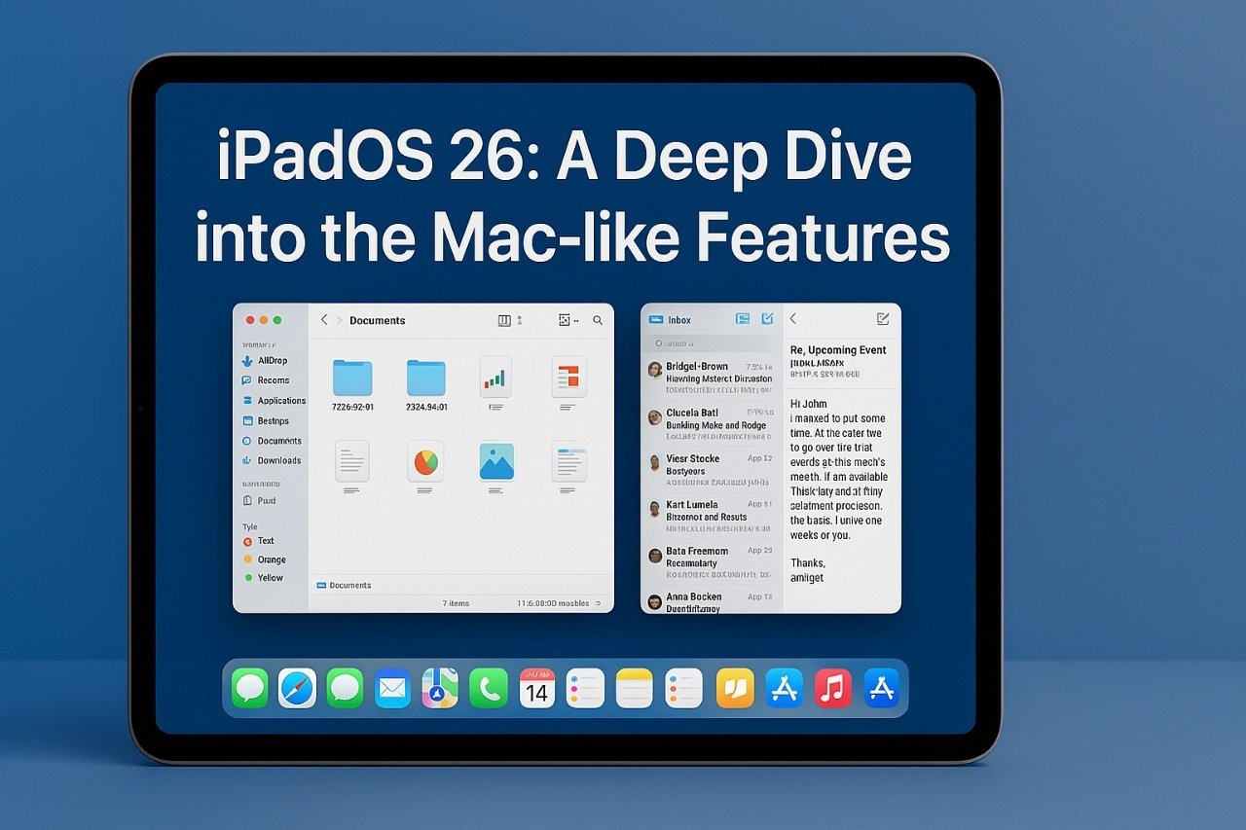Open email from Bridgel-Brown
The height and width of the screenshot is (830, 1246).
tap(711, 378)
